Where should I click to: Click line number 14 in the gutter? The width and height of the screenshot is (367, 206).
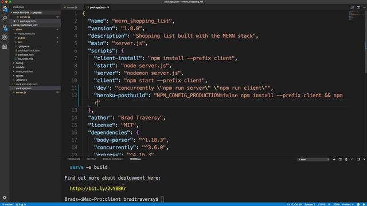pyautogui.click(x=74, y=118)
